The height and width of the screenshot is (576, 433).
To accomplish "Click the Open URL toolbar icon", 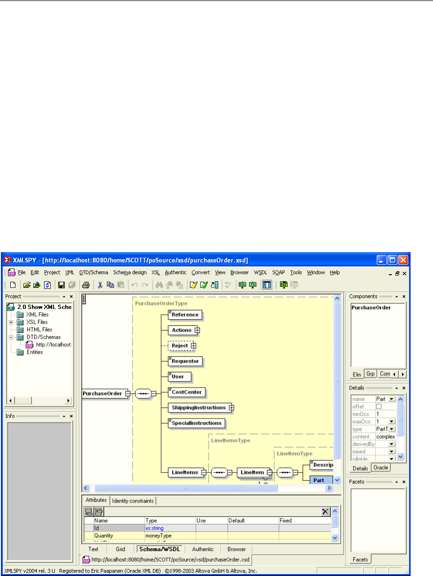I will coord(37,284).
